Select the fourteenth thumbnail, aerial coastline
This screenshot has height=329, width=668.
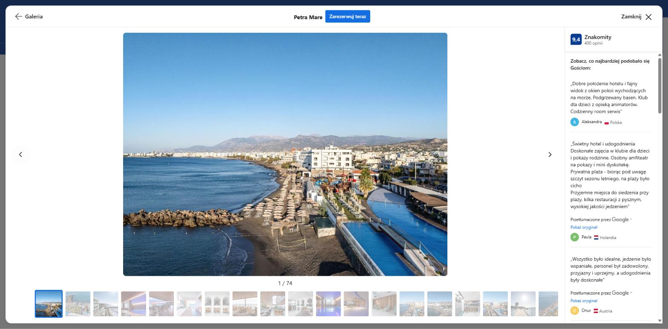click(x=412, y=304)
